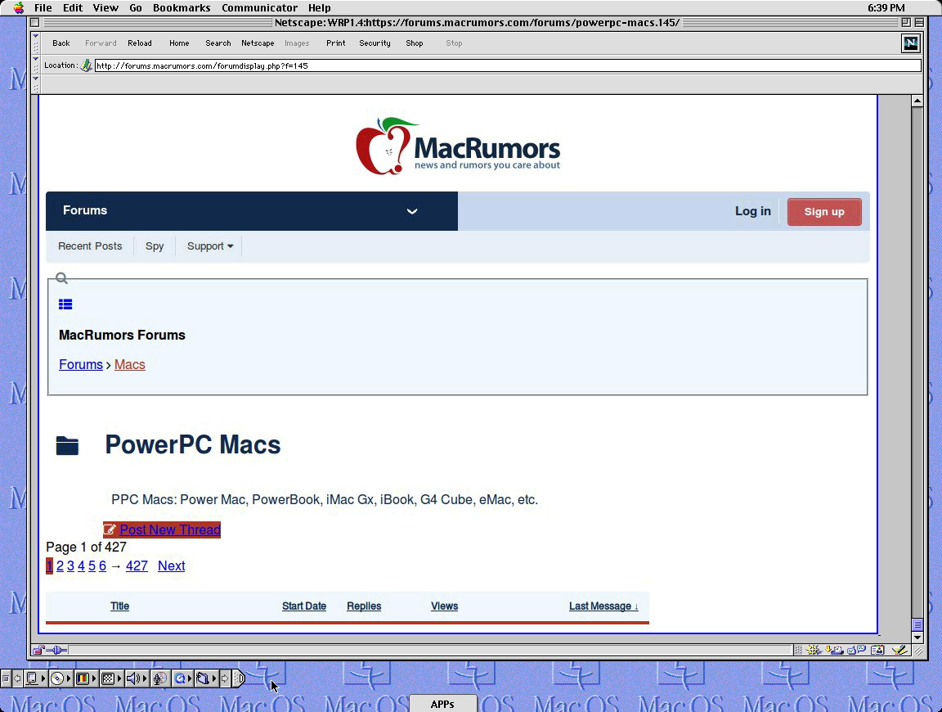
Task: Open Composer from the component bar
Action: click(x=899, y=650)
